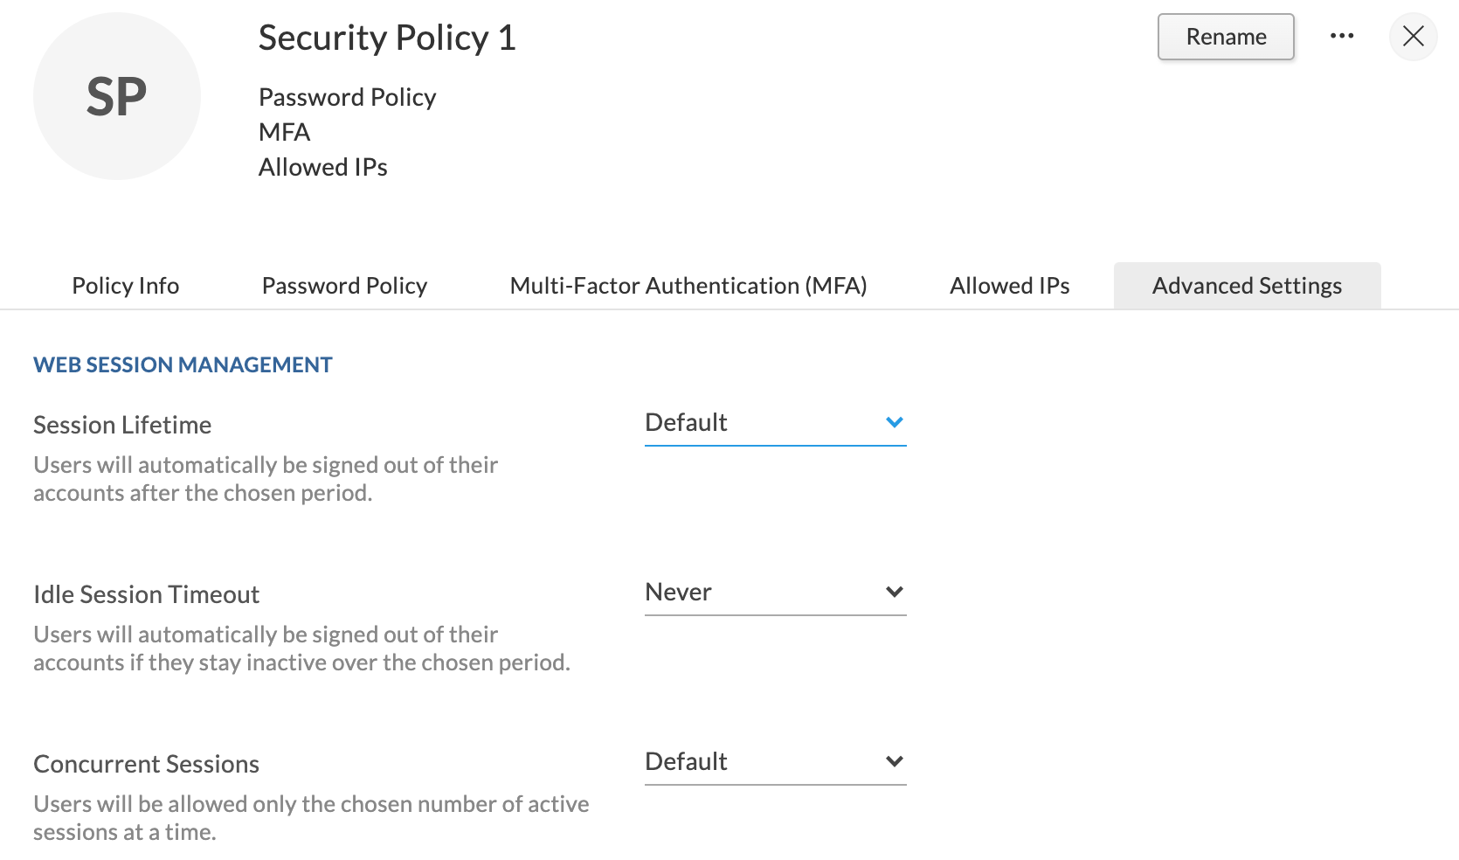Go to Multi-Factor Authentication (MFA) tab
The height and width of the screenshot is (860, 1459).
click(x=688, y=286)
